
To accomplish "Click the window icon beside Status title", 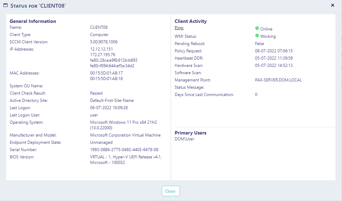I will (6, 6).
